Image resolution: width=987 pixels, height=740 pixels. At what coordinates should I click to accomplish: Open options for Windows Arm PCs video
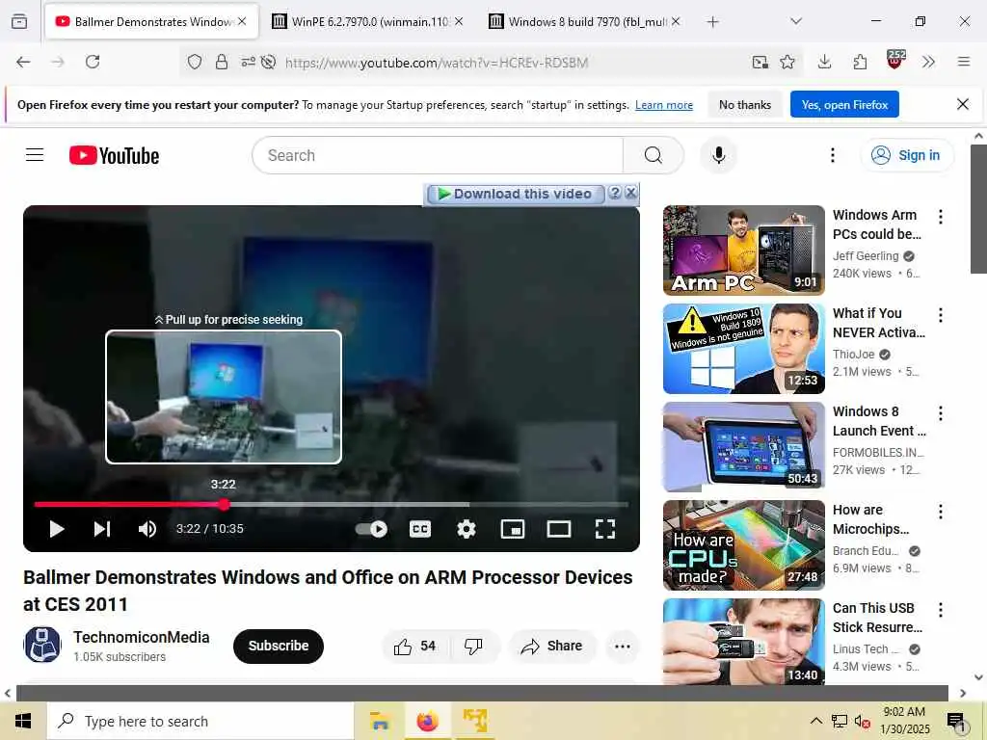point(941,217)
